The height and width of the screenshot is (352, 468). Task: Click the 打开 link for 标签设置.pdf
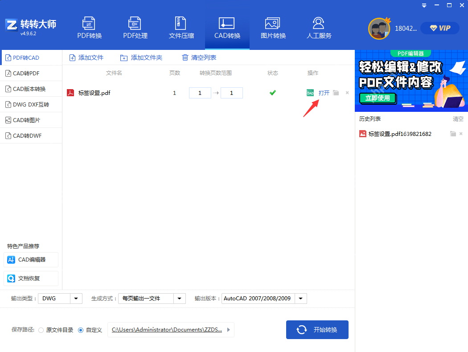point(324,93)
